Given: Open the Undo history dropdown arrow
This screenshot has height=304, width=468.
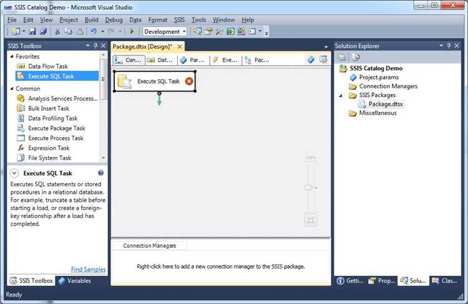Looking at the screenshot, I should click(102, 31).
